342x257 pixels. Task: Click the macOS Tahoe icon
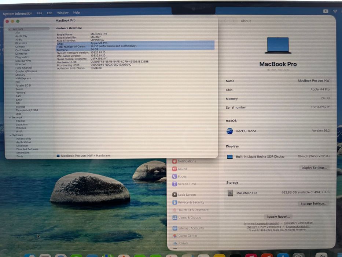click(x=230, y=131)
